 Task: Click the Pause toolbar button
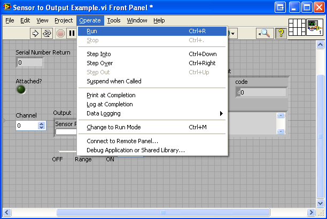click(x=72, y=33)
